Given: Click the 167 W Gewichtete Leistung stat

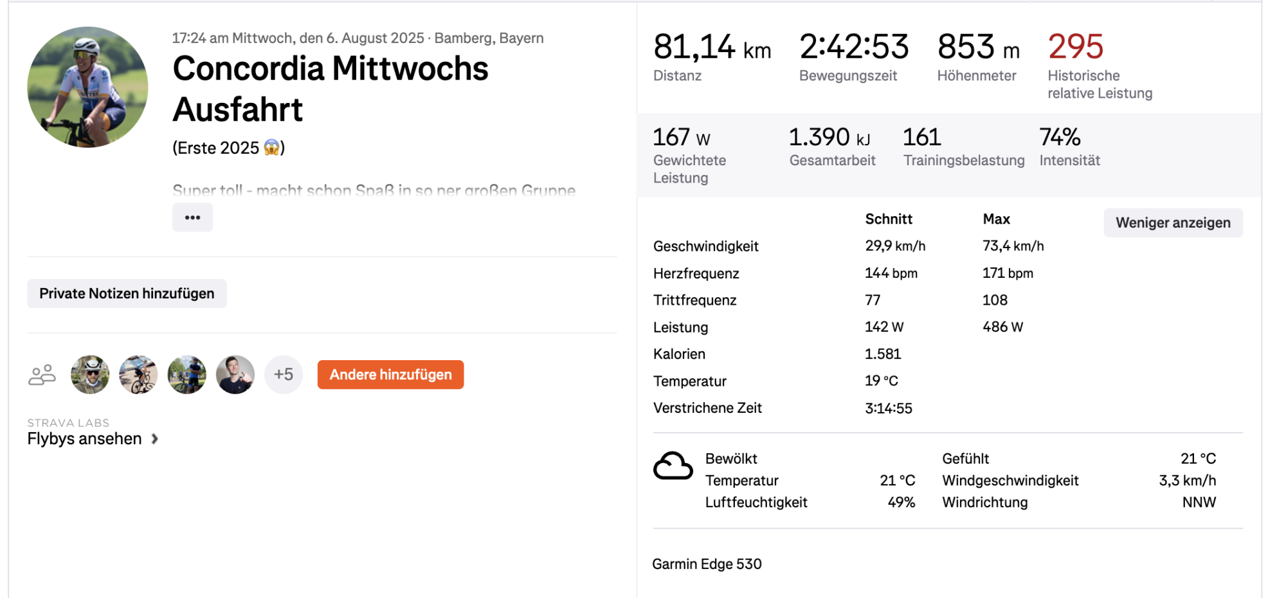Looking at the screenshot, I should pyautogui.click(x=682, y=138).
